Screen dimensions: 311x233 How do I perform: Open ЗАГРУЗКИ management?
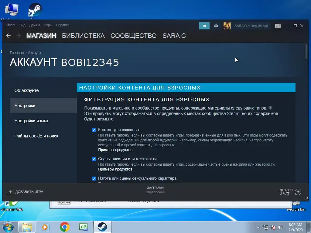point(155,190)
